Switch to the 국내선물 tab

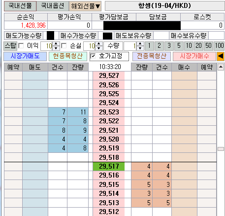(20, 6)
